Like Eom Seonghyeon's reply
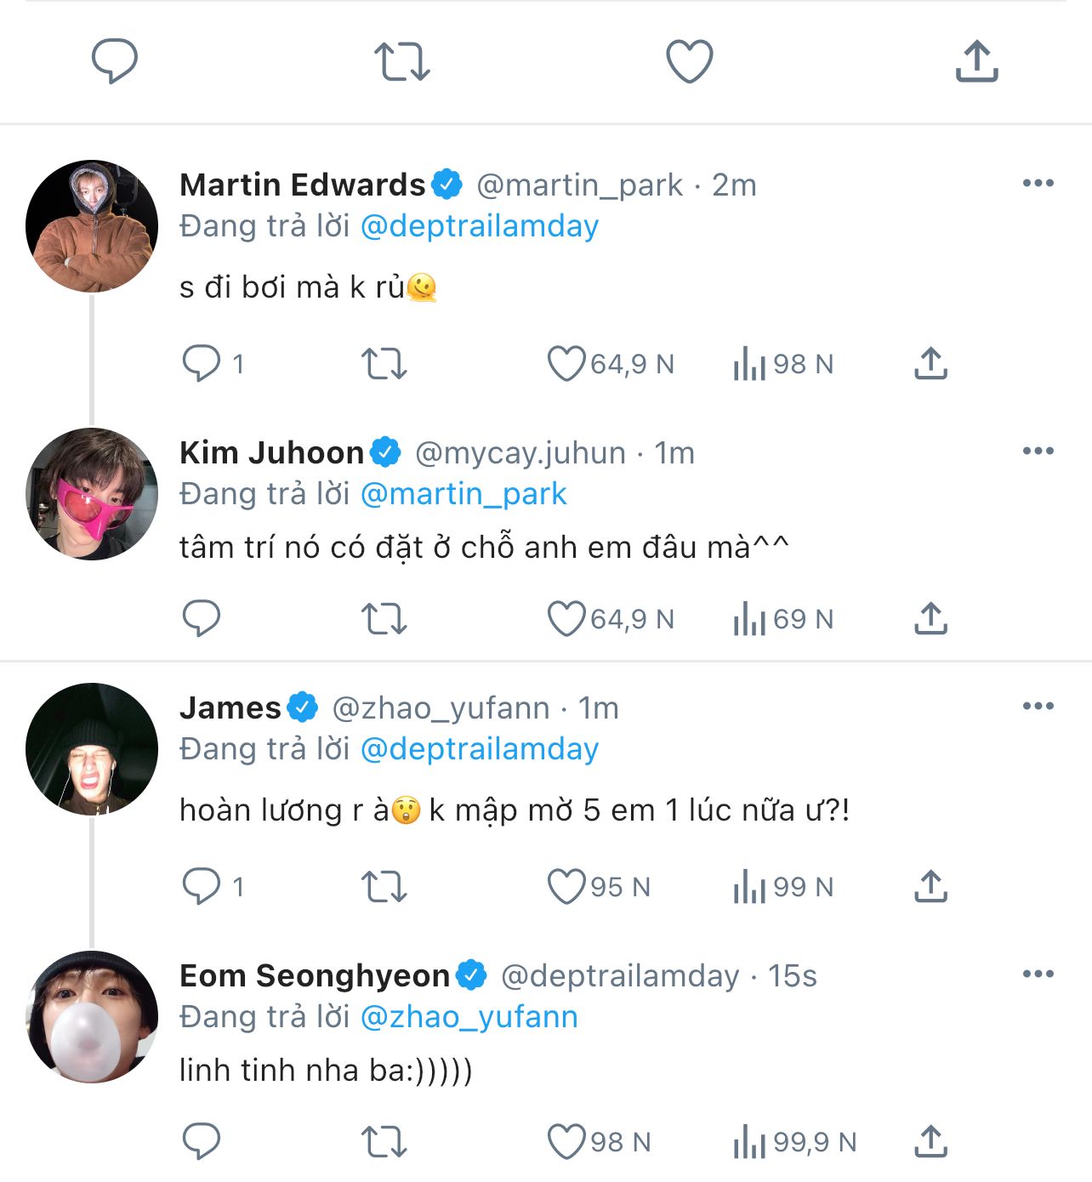 click(566, 1142)
